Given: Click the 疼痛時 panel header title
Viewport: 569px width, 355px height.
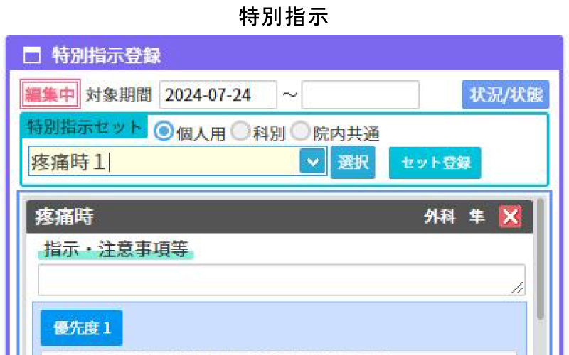Looking at the screenshot, I should pos(65,217).
